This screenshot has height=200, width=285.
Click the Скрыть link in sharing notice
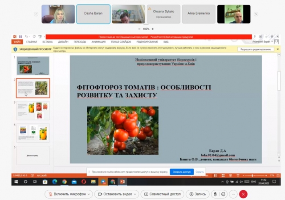point(199,172)
